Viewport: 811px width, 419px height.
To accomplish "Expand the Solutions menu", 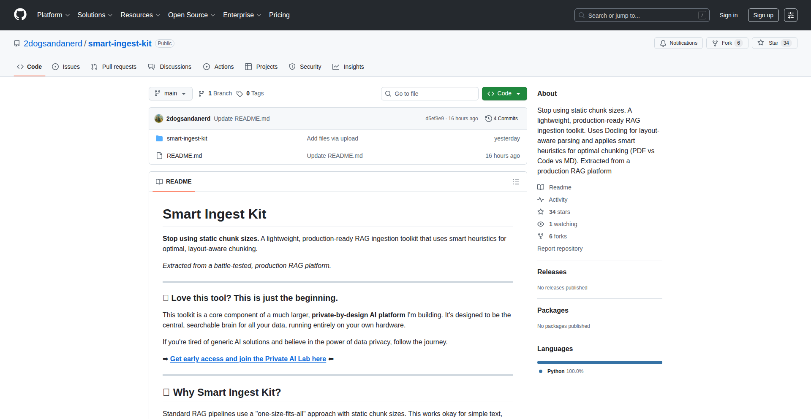I will tap(95, 15).
